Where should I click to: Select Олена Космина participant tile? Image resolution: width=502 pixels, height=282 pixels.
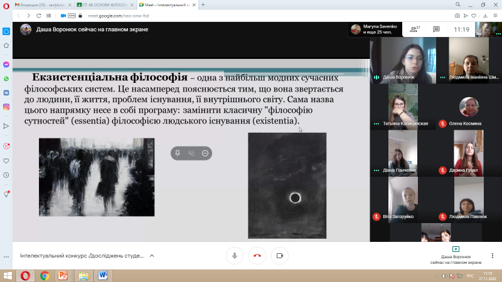click(469, 107)
